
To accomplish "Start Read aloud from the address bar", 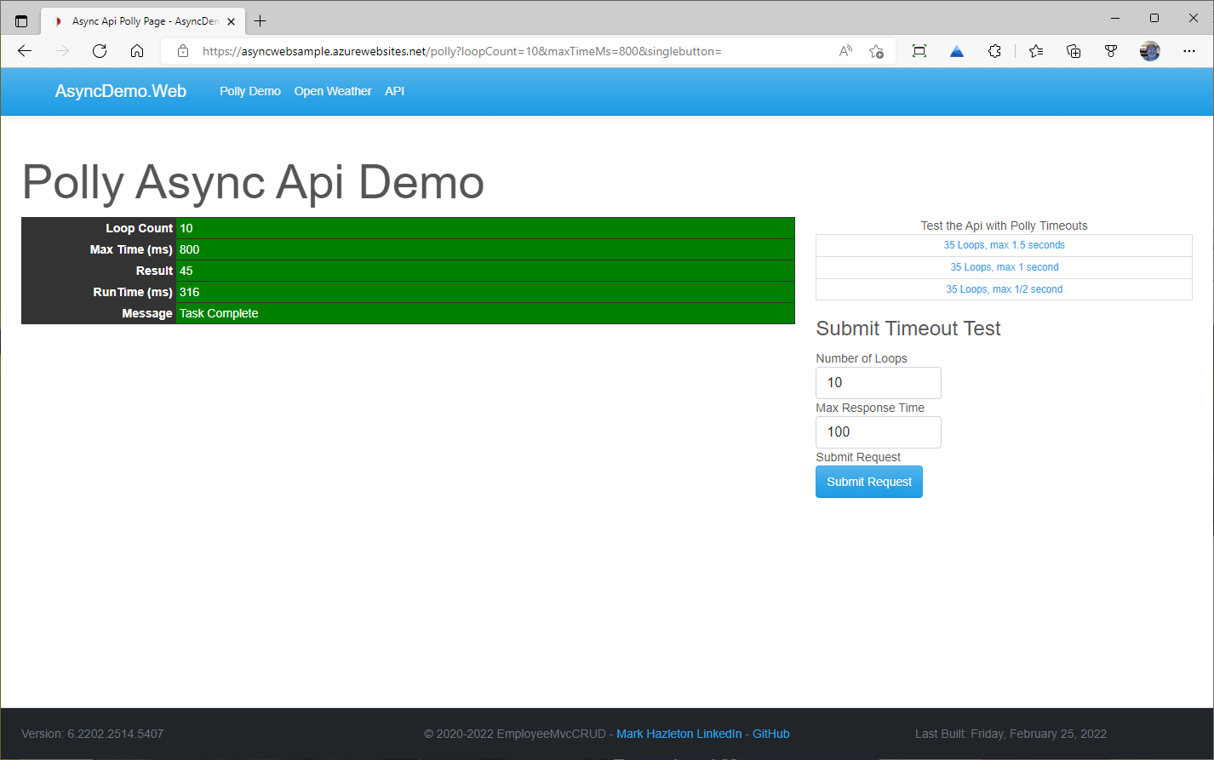I will (845, 51).
